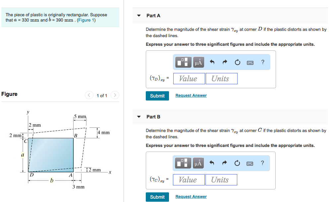Open templates icon in Part A toolbar
This screenshot has width=332, height=202.
pos(183,62)
